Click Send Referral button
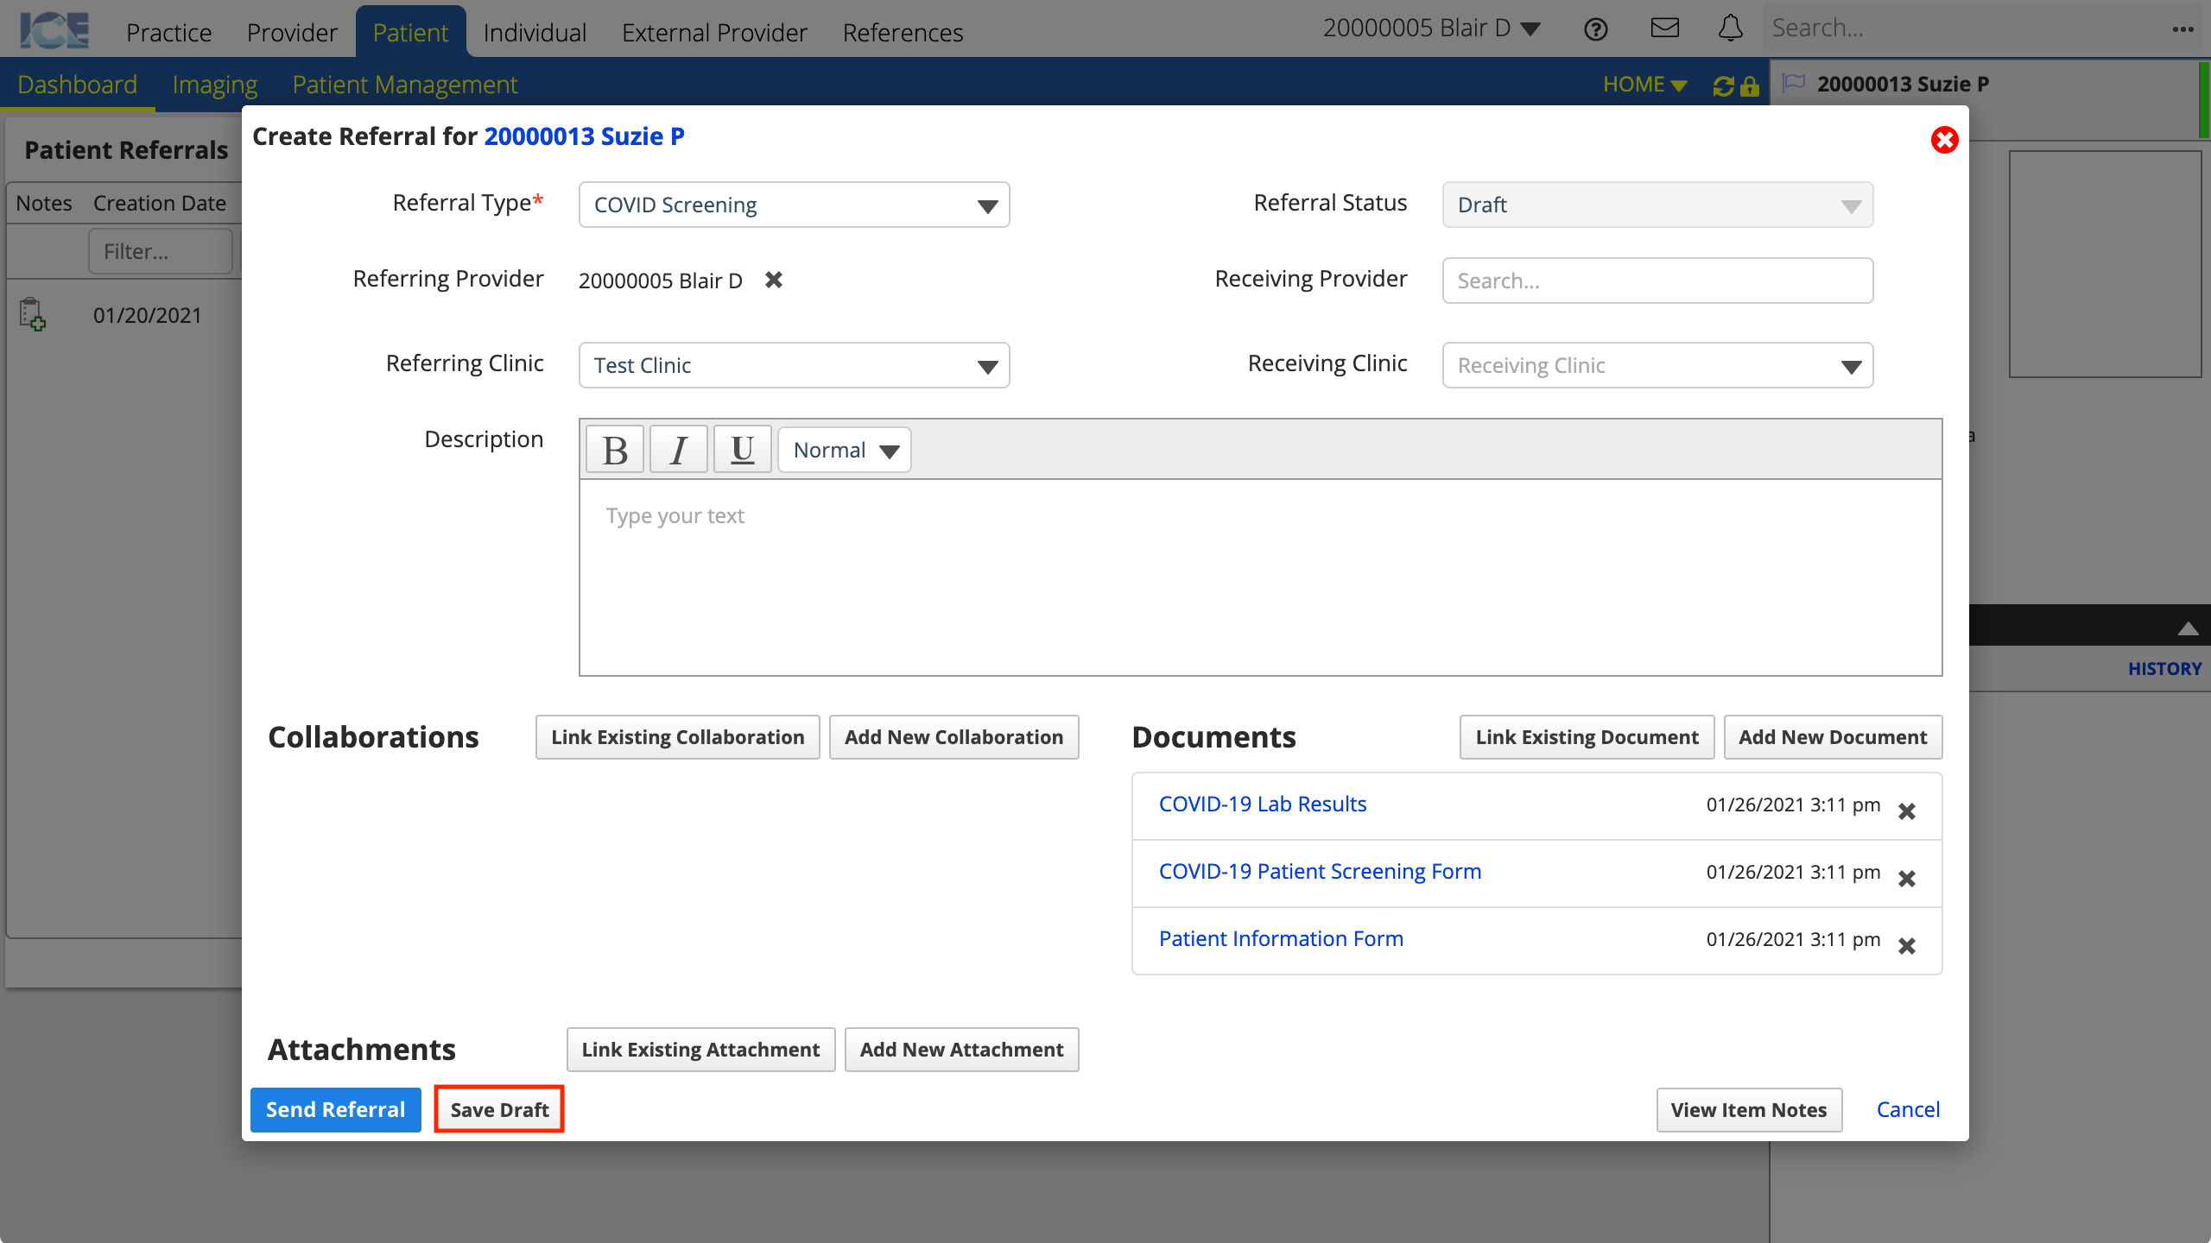Image resolution: width=2211 pixels, height=1243 pixels. click(335, 1109)
